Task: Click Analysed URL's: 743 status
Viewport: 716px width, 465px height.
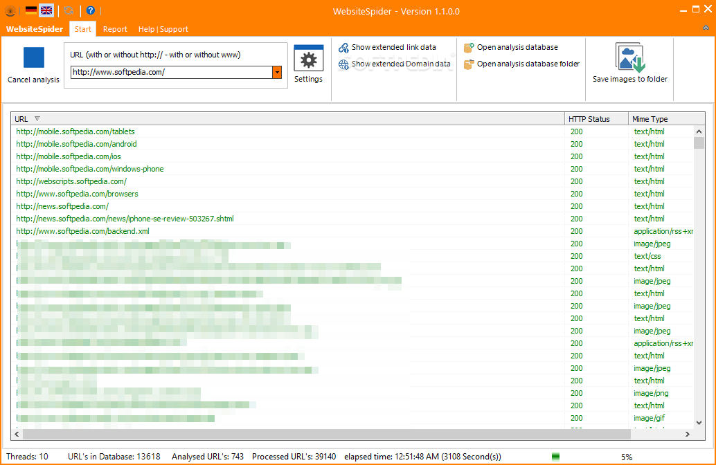Action: click(x=208, y=457)
